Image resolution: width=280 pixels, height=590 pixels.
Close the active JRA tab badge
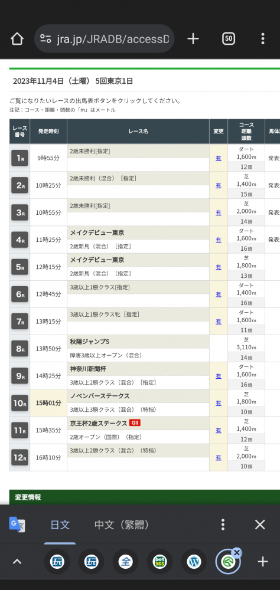tap(237, 552)
